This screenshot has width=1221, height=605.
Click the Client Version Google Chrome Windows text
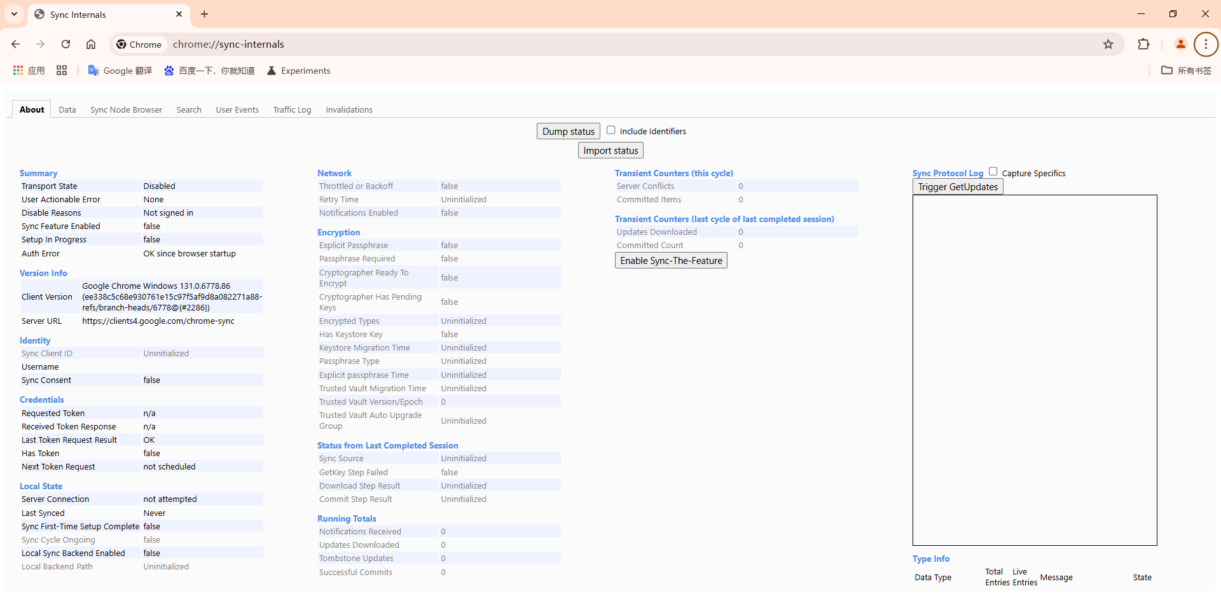172,296
